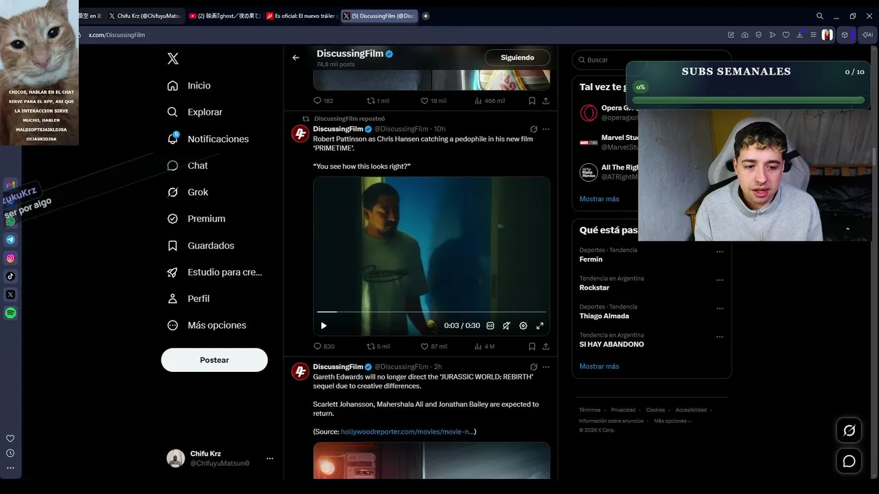The width and height of the screenshot is (879, 494).
Task: Open the more menu on the PRIMETIME post
Action: point(546,129)
